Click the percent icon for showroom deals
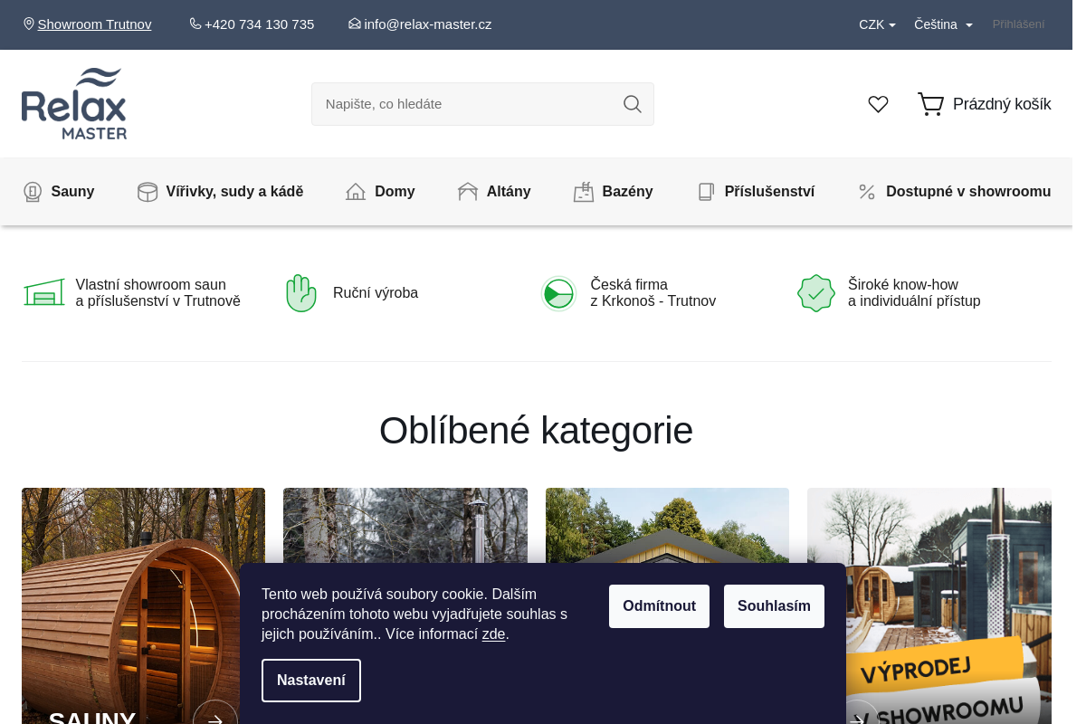The image size is (1086, 724). point(867,192)
